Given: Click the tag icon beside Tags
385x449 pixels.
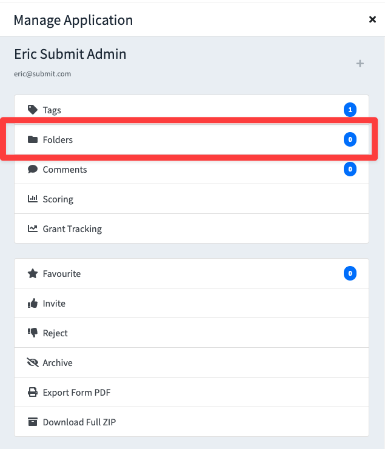Looking at the screenshot, I should (33, 110).
